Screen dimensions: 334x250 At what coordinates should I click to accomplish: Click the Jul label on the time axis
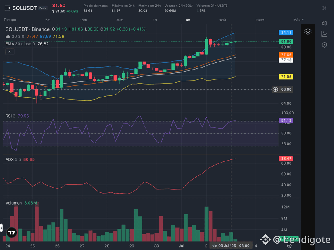click(x=181, y=246)
